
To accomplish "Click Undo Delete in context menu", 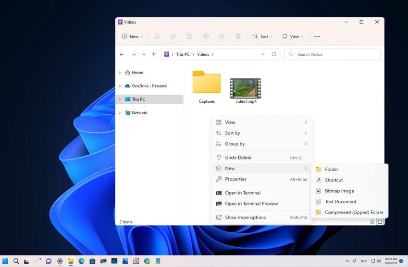I will pyautogui.click(x=238, y=158).
